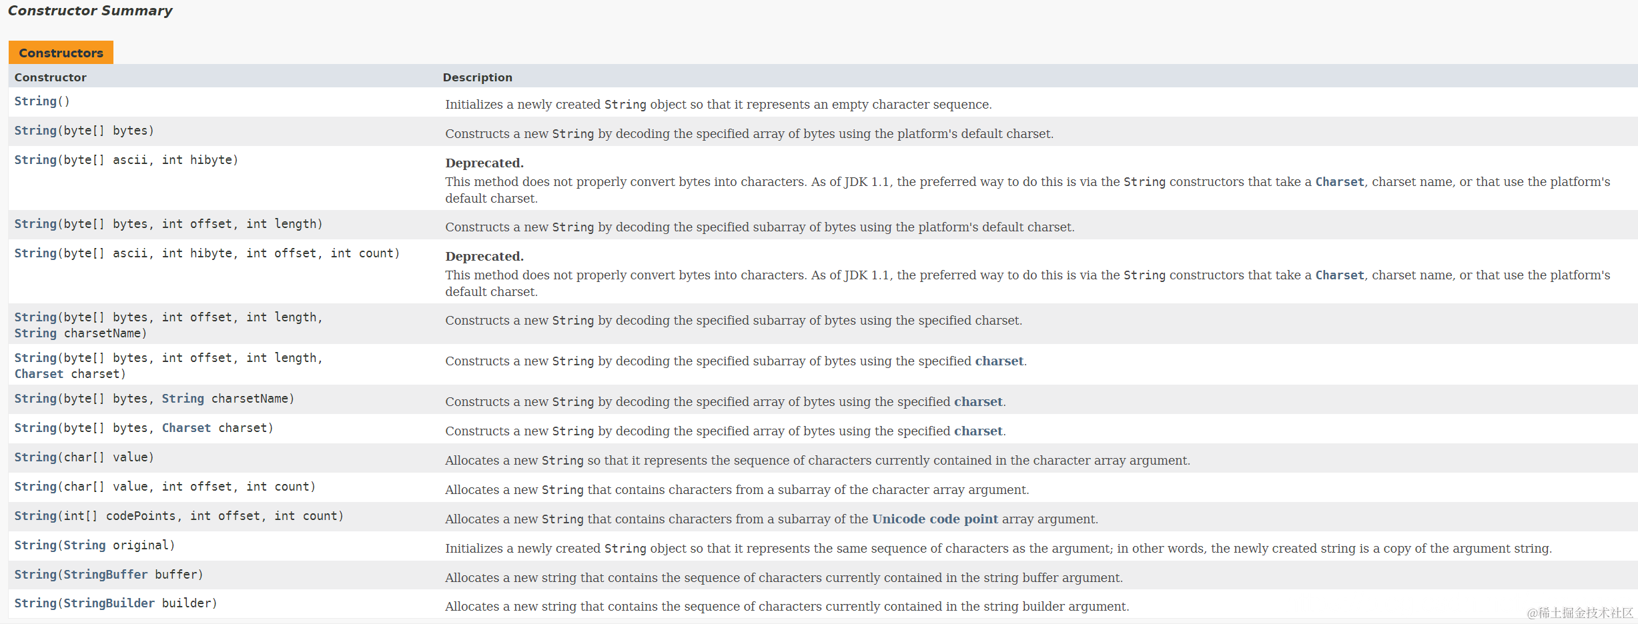Open the StringBuilder type link
This screenshot has height=624, width=1638.
point(109,603)
